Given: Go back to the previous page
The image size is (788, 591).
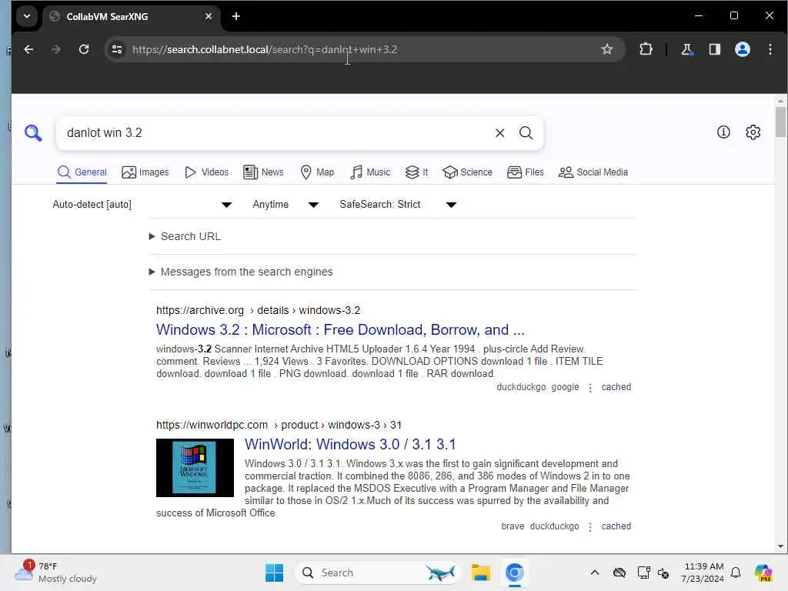Looking at the screenshot, I should click(28, 49).
